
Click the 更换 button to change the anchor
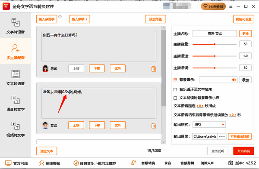246,34
